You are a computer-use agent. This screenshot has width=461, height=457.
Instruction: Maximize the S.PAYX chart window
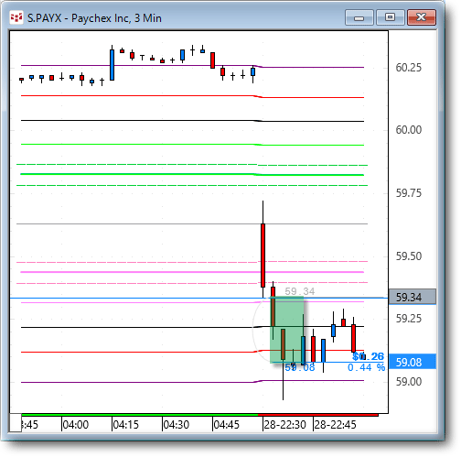tap(391, 17)
